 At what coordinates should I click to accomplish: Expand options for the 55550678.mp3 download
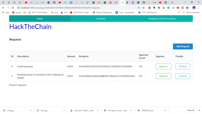[x=165, y=110]
